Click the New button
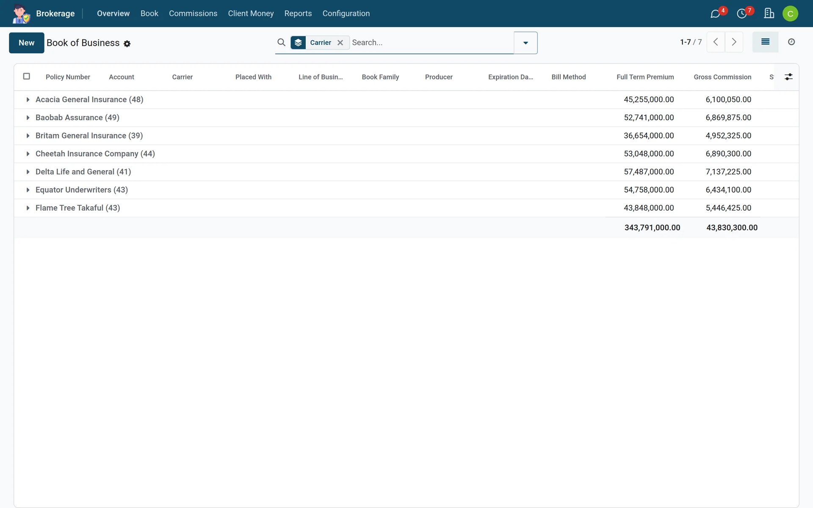 tap(26, 43)
